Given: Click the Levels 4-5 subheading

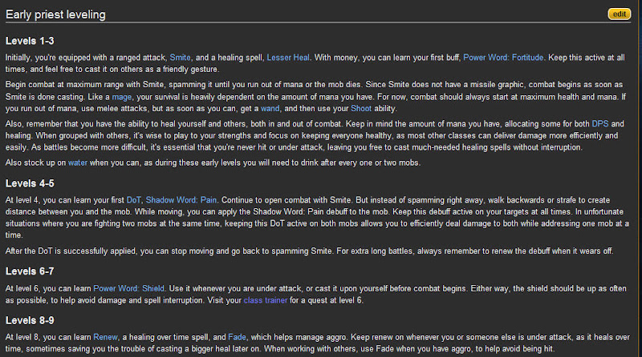Looking at the screenshot, I should tap(30, 183).
